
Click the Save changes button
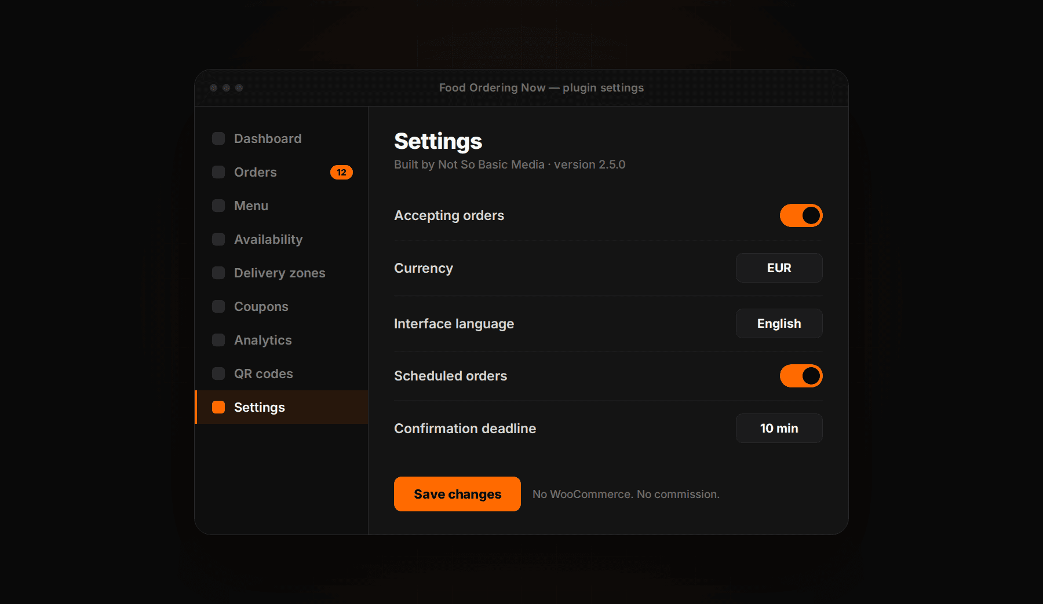(457, 494)
